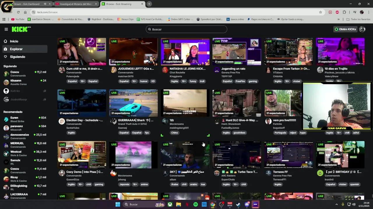Open GUERRAAAA Shark GTA stream thumbnail

coord(133,103)
